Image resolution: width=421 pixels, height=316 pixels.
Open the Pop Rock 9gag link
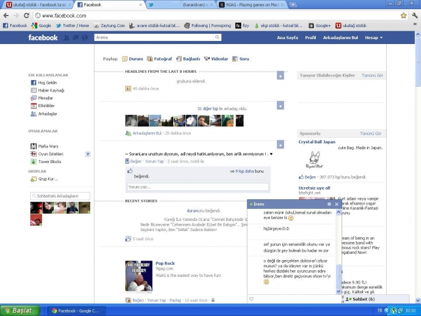pyautogui.click(x=165, y=264)
